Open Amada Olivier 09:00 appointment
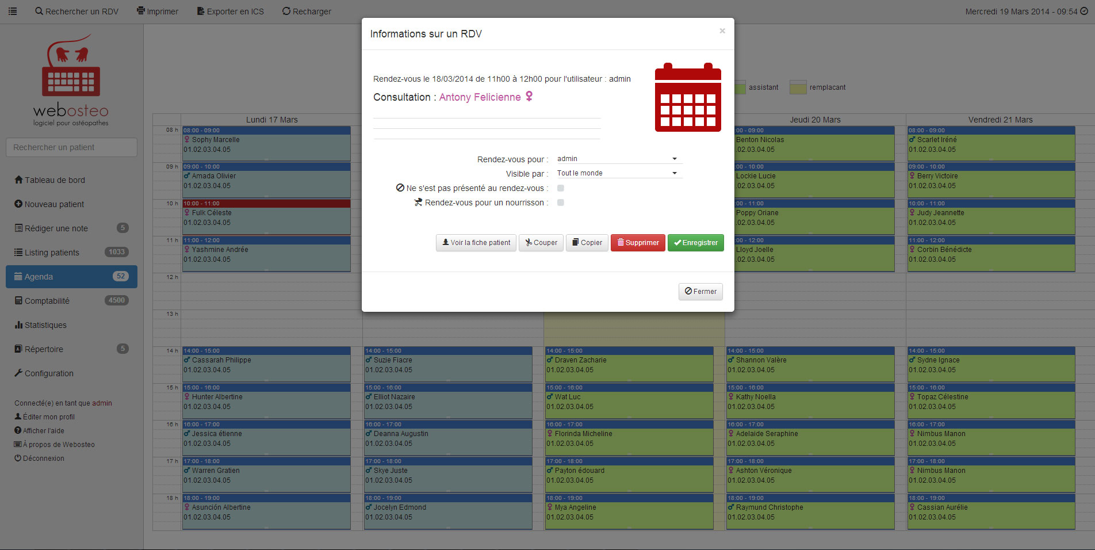The width and height of the screenshot is (1095, 550). tap(266, 181)
